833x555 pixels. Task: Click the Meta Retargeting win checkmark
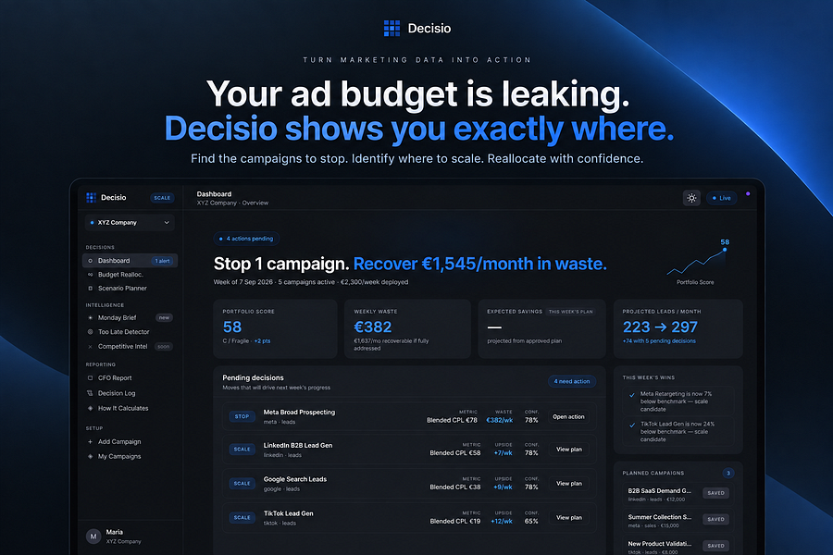pyautogui.click(x=632, y=395)
